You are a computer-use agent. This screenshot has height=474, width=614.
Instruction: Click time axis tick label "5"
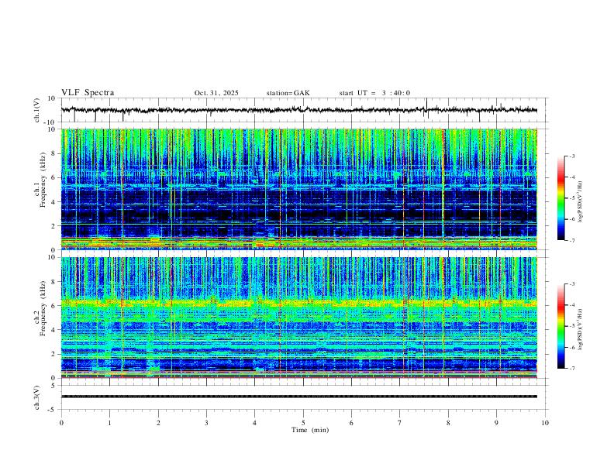[303, 423]
